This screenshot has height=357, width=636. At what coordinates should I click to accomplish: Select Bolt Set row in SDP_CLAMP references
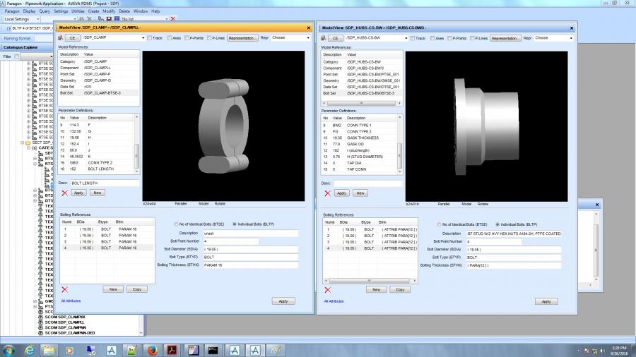[99, 92]
